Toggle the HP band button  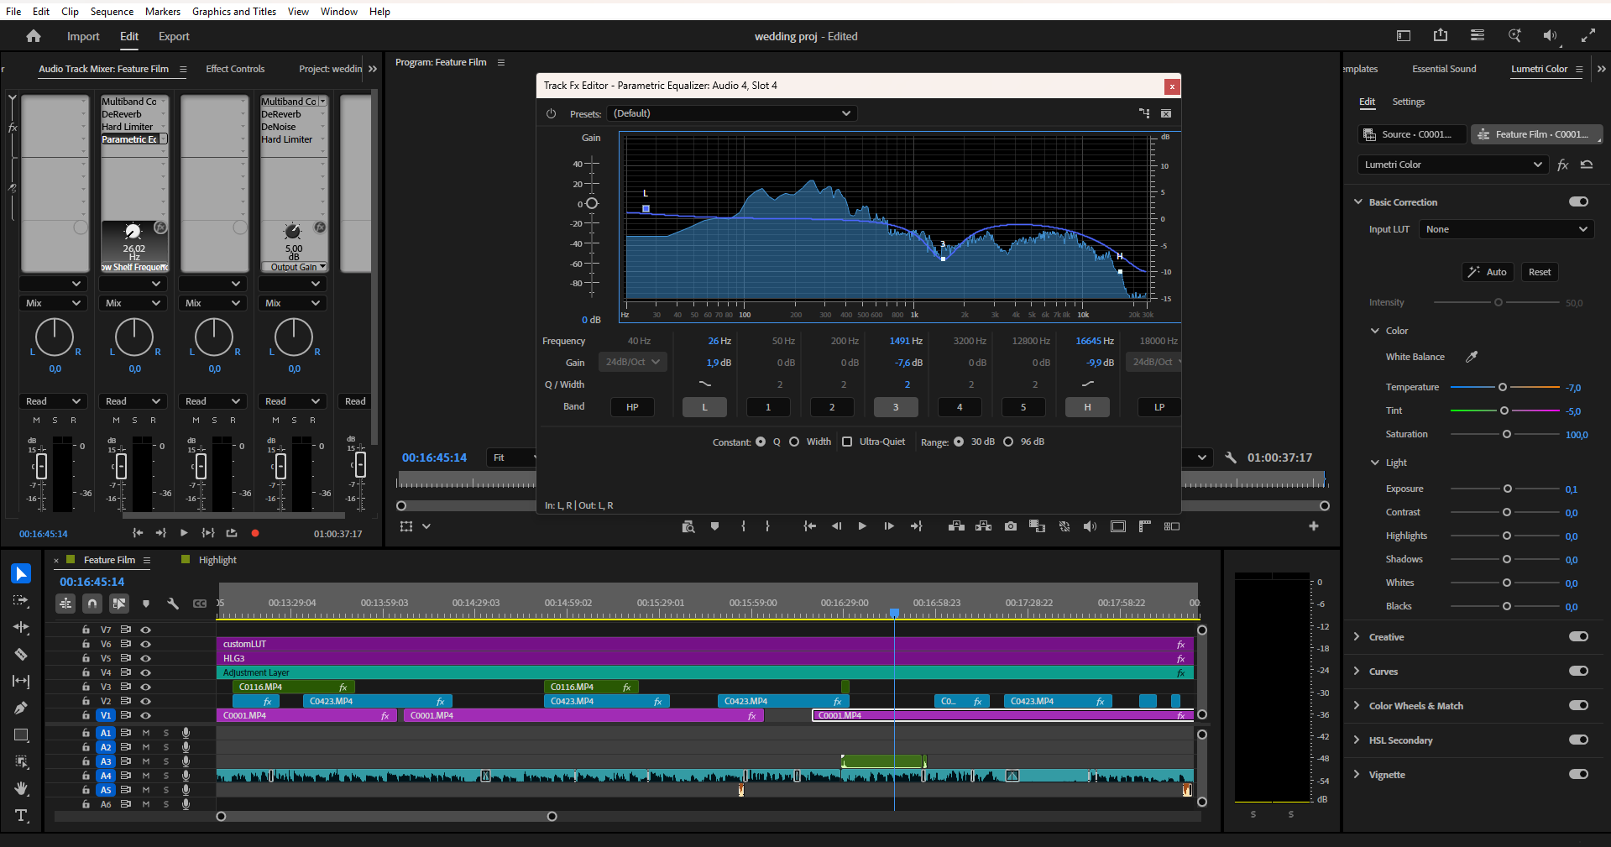[x=632, y=407]
